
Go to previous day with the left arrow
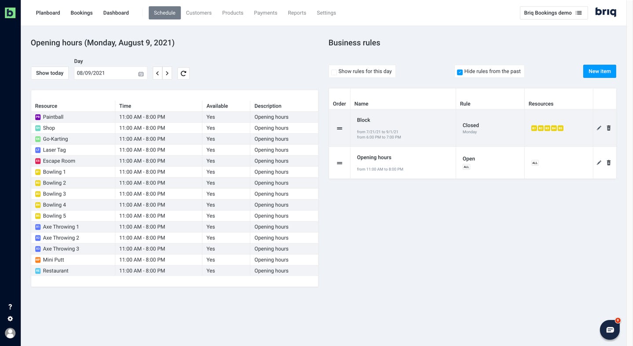tap(157, 73)
